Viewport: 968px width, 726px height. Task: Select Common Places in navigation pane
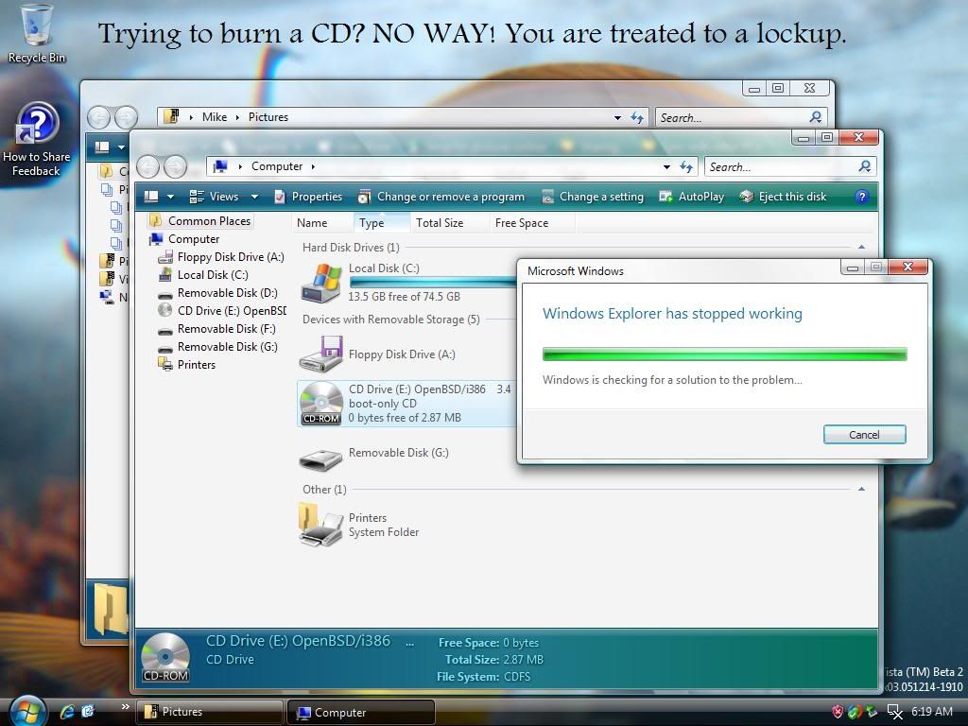point(200,220)
